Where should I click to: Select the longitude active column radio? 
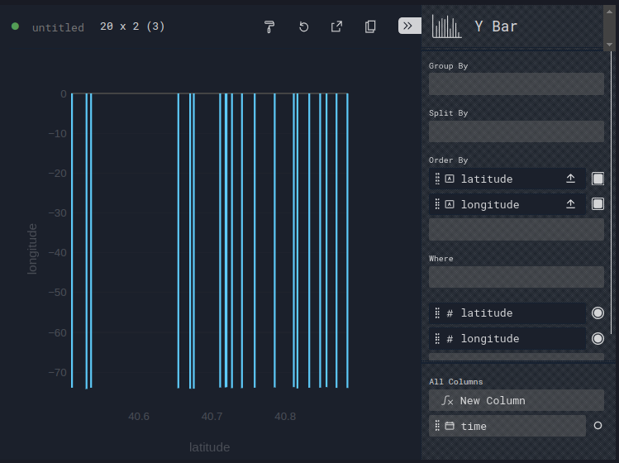click(598, 338)
